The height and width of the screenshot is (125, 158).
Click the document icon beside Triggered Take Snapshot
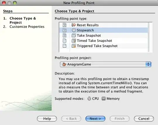tap(64, 46)
